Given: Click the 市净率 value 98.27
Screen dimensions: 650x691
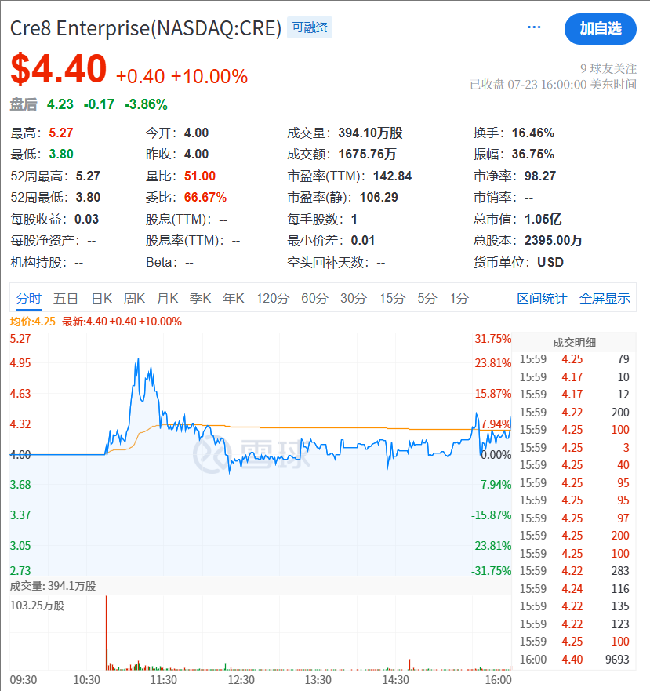Looking at the screenshot, I should pyautogui.click(x=539, y=176).
